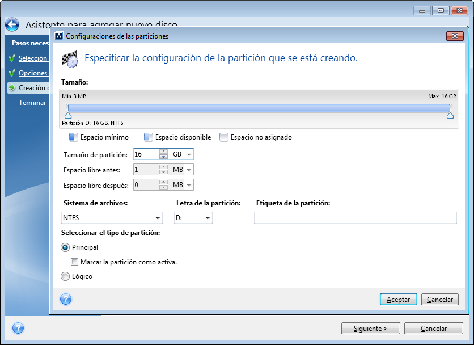
Task: Click the Espacio no asignado legend swatch
Action: tap(224, 137)
